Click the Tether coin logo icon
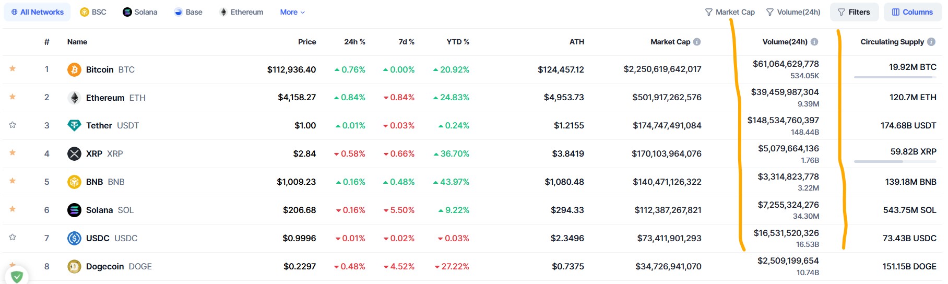The height and width of the screenshot is (284, 948). [74, 125]
